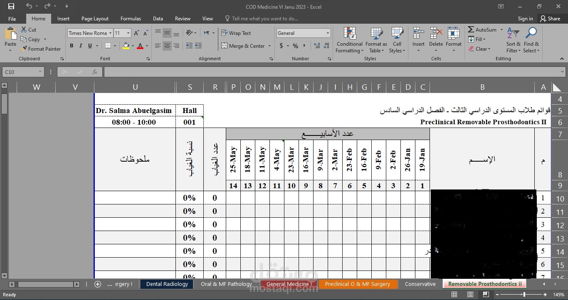
Task: Expand the Clear dropdown
Action: 479,49
